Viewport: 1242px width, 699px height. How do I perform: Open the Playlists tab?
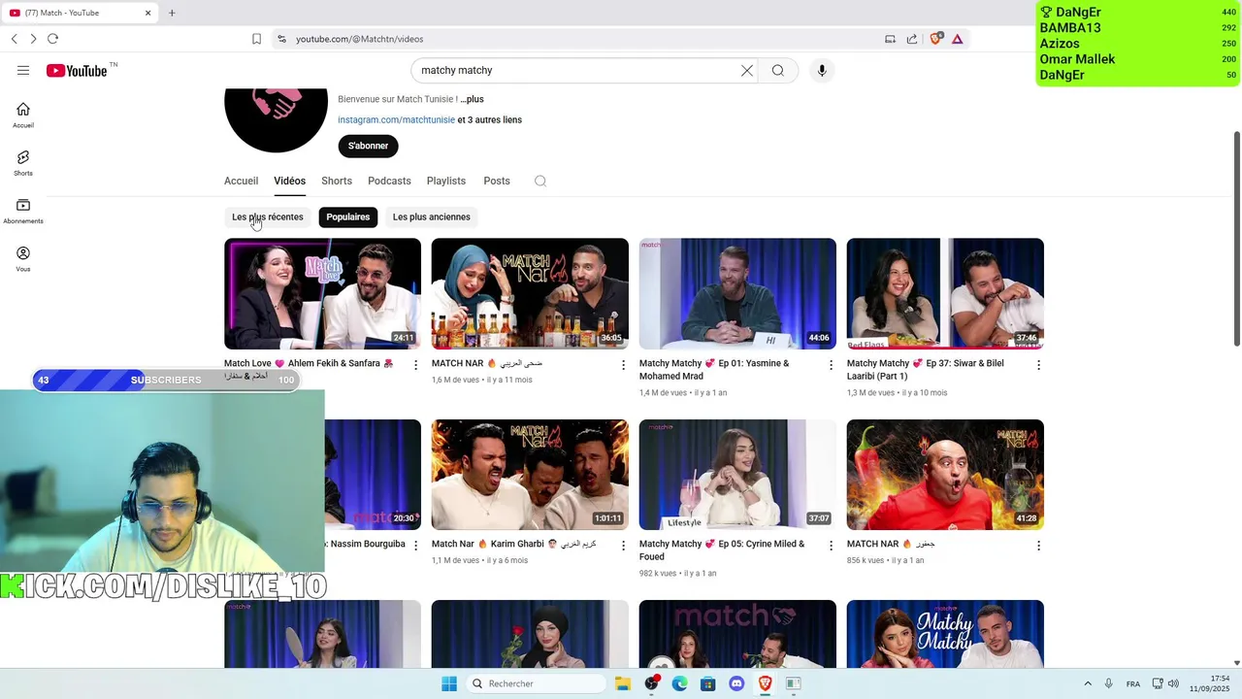click(446, 181)
